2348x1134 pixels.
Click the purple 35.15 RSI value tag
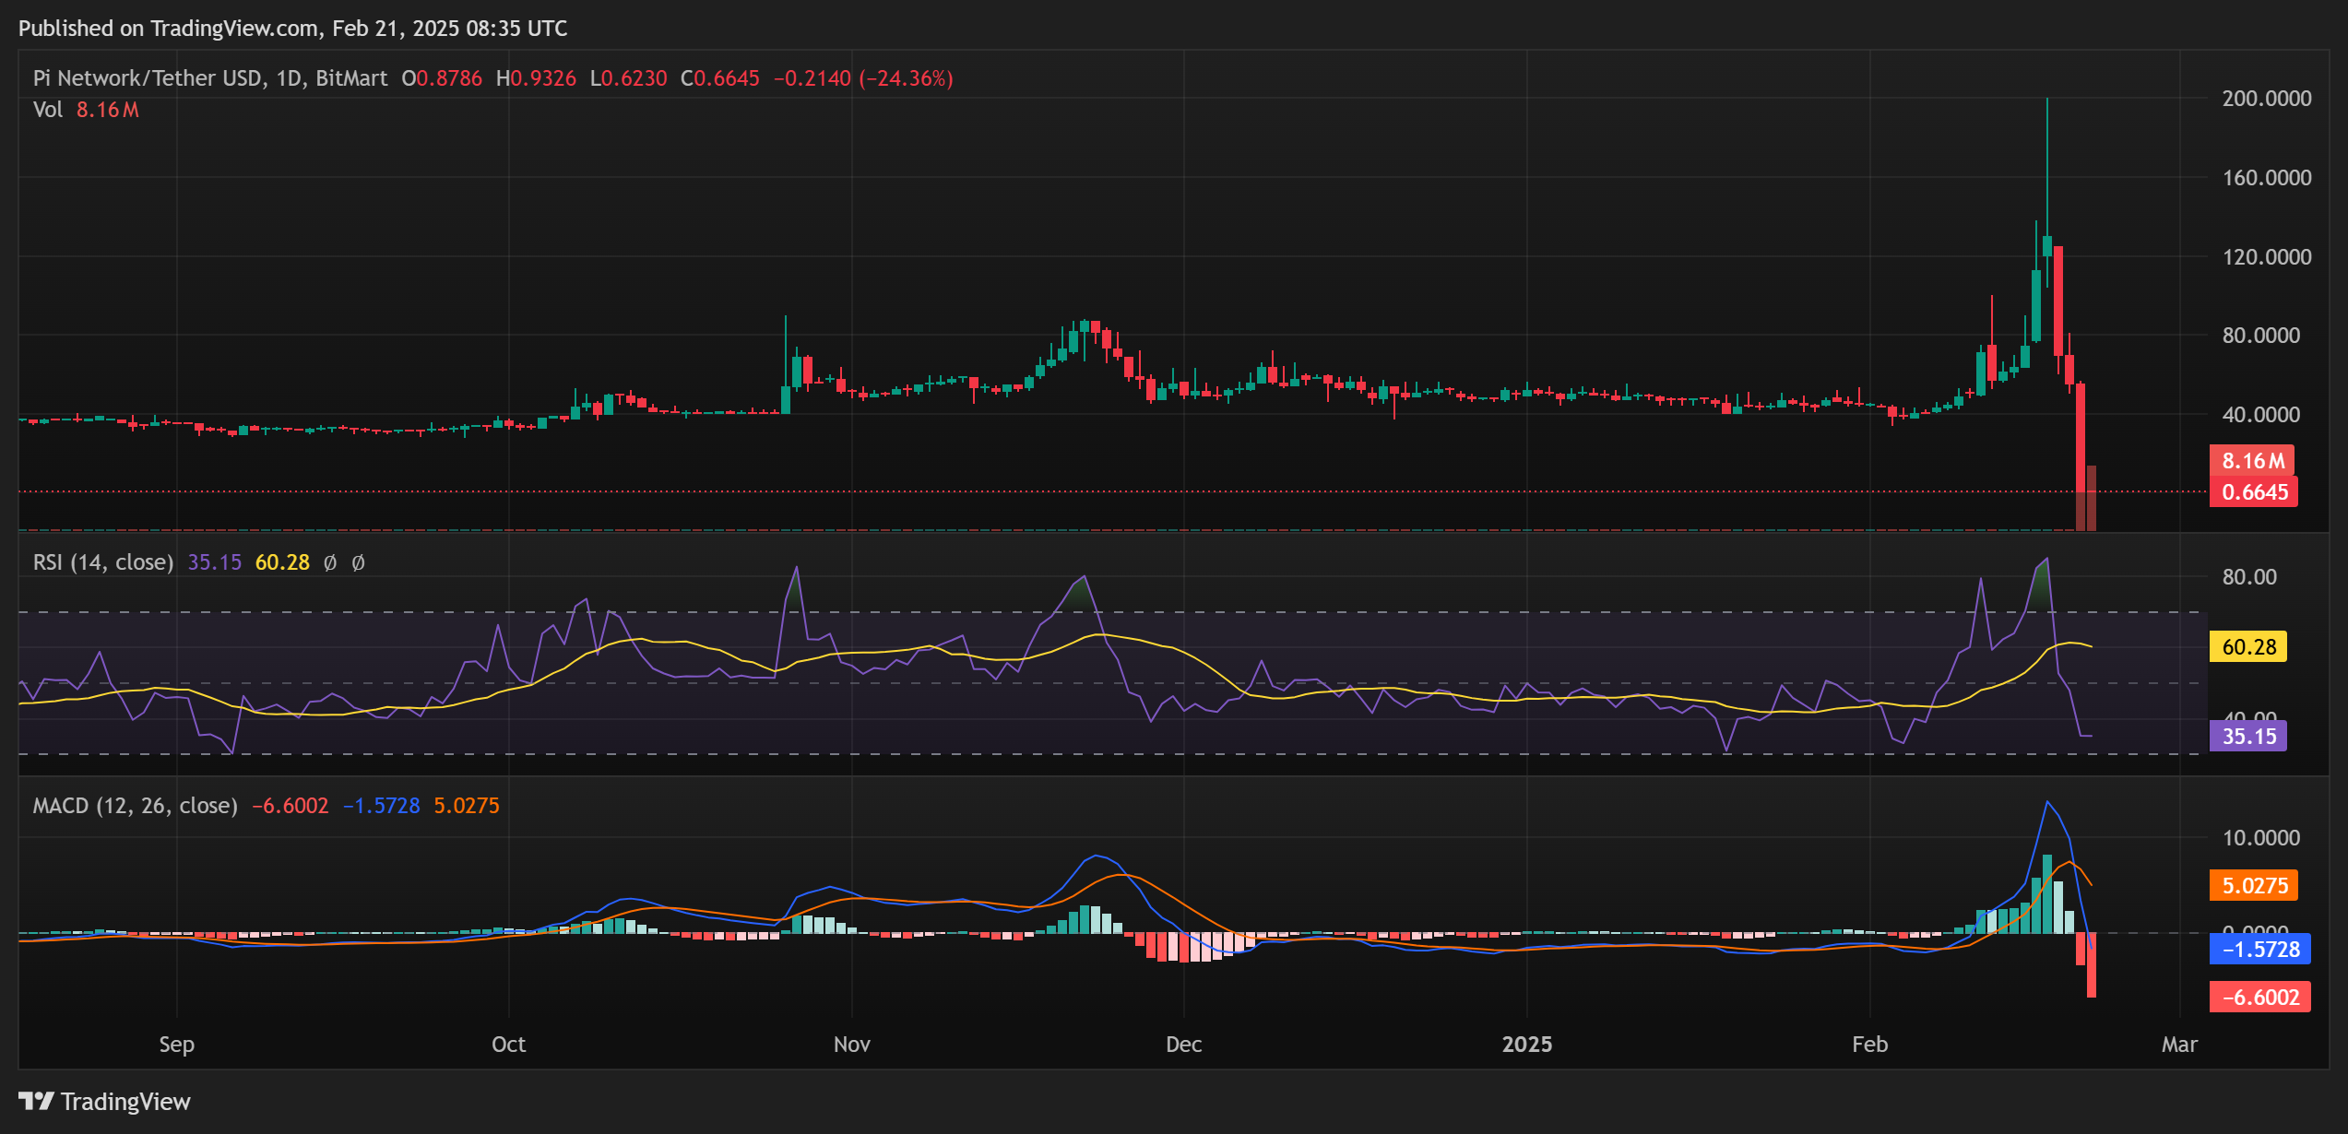[x=2248, y=737]
